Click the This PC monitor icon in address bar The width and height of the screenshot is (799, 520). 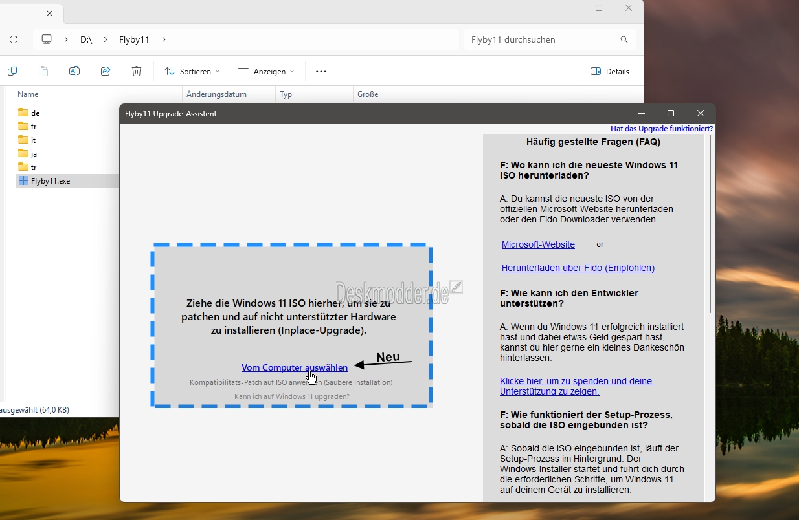pyautogui.click(x=47, y=39)
